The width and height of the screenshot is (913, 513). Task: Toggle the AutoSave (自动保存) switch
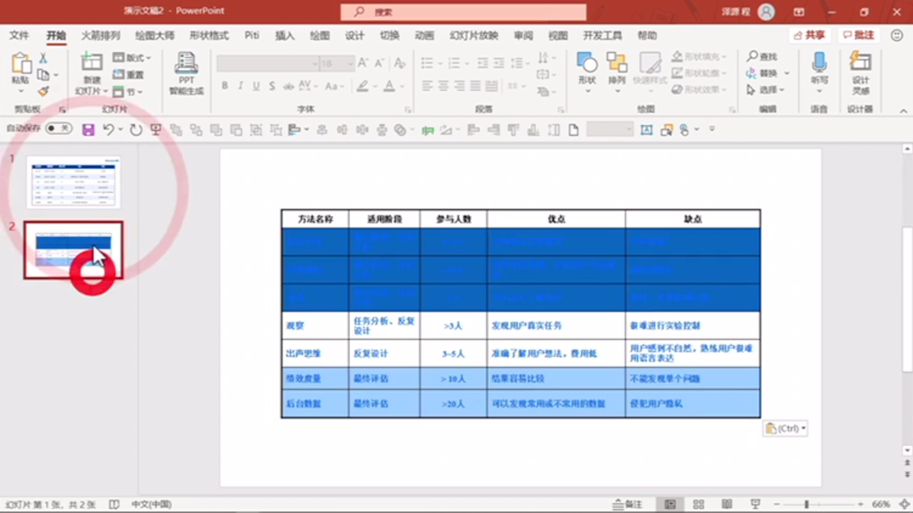tap(59, 129)
